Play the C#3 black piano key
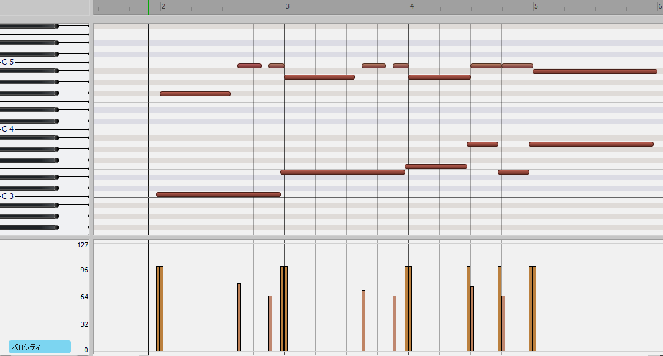Screen dimensions: 663x356 point(29,188)
